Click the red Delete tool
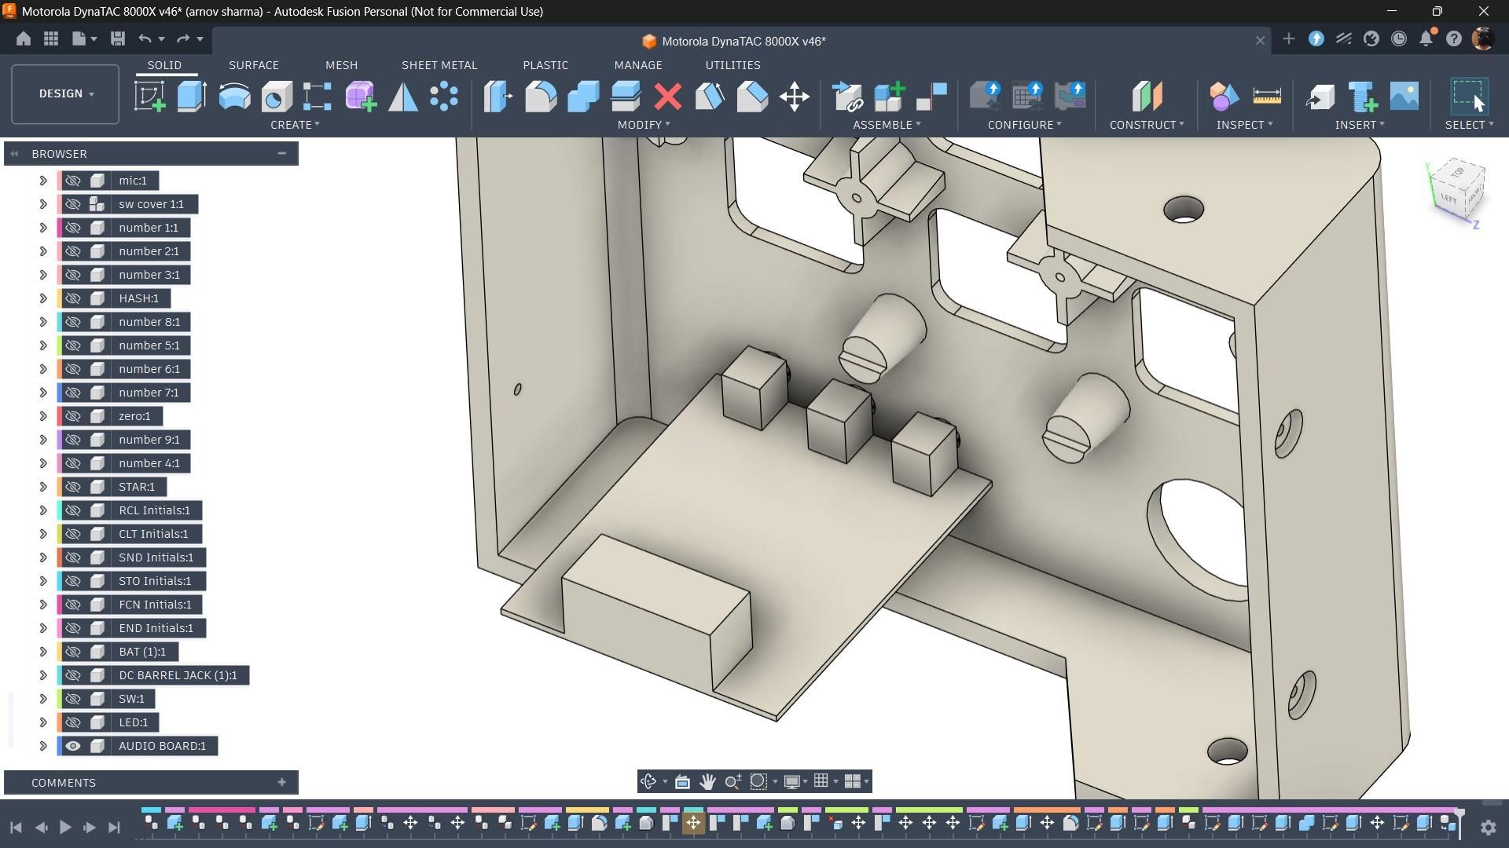The width and height of the screenshot is (1509, 848). (x=668, y=97)
